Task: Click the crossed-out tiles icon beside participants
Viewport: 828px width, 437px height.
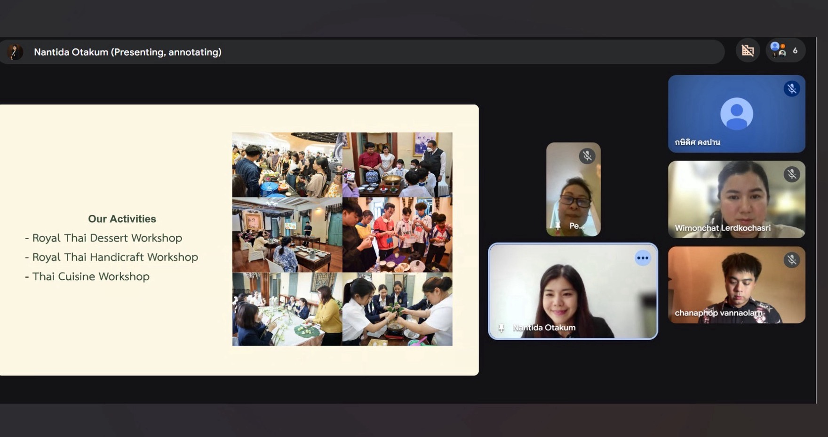Action: 748,51
